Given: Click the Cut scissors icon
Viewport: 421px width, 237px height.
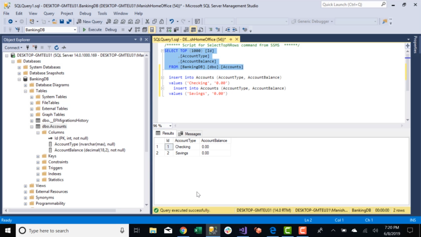Looking at the screenshot, I should tap(147, 21).
